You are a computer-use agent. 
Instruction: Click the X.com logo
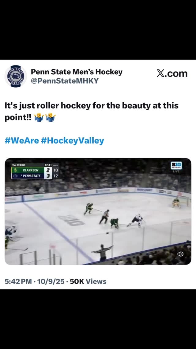pos(172,73)
